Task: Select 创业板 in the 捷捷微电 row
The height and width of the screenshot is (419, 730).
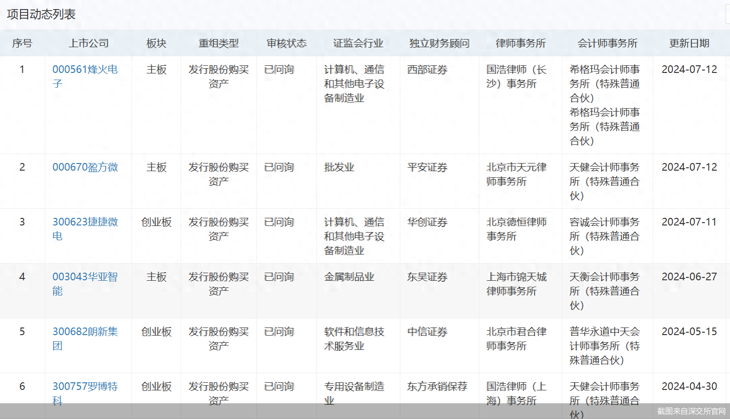Action: pyautogui.click(x=156, y=222)
